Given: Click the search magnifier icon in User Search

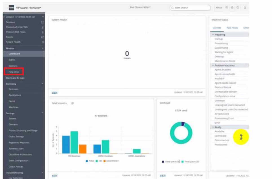Looking at the screenshot, I should [172, 8].
